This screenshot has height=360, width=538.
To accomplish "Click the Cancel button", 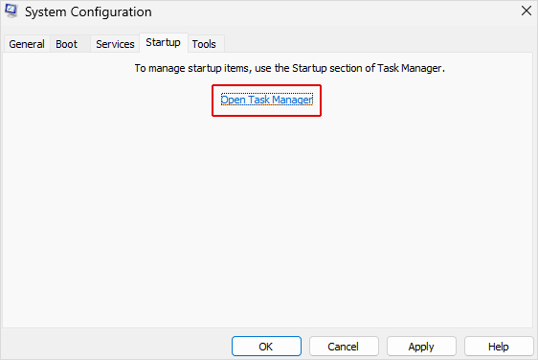I will 344,347.
